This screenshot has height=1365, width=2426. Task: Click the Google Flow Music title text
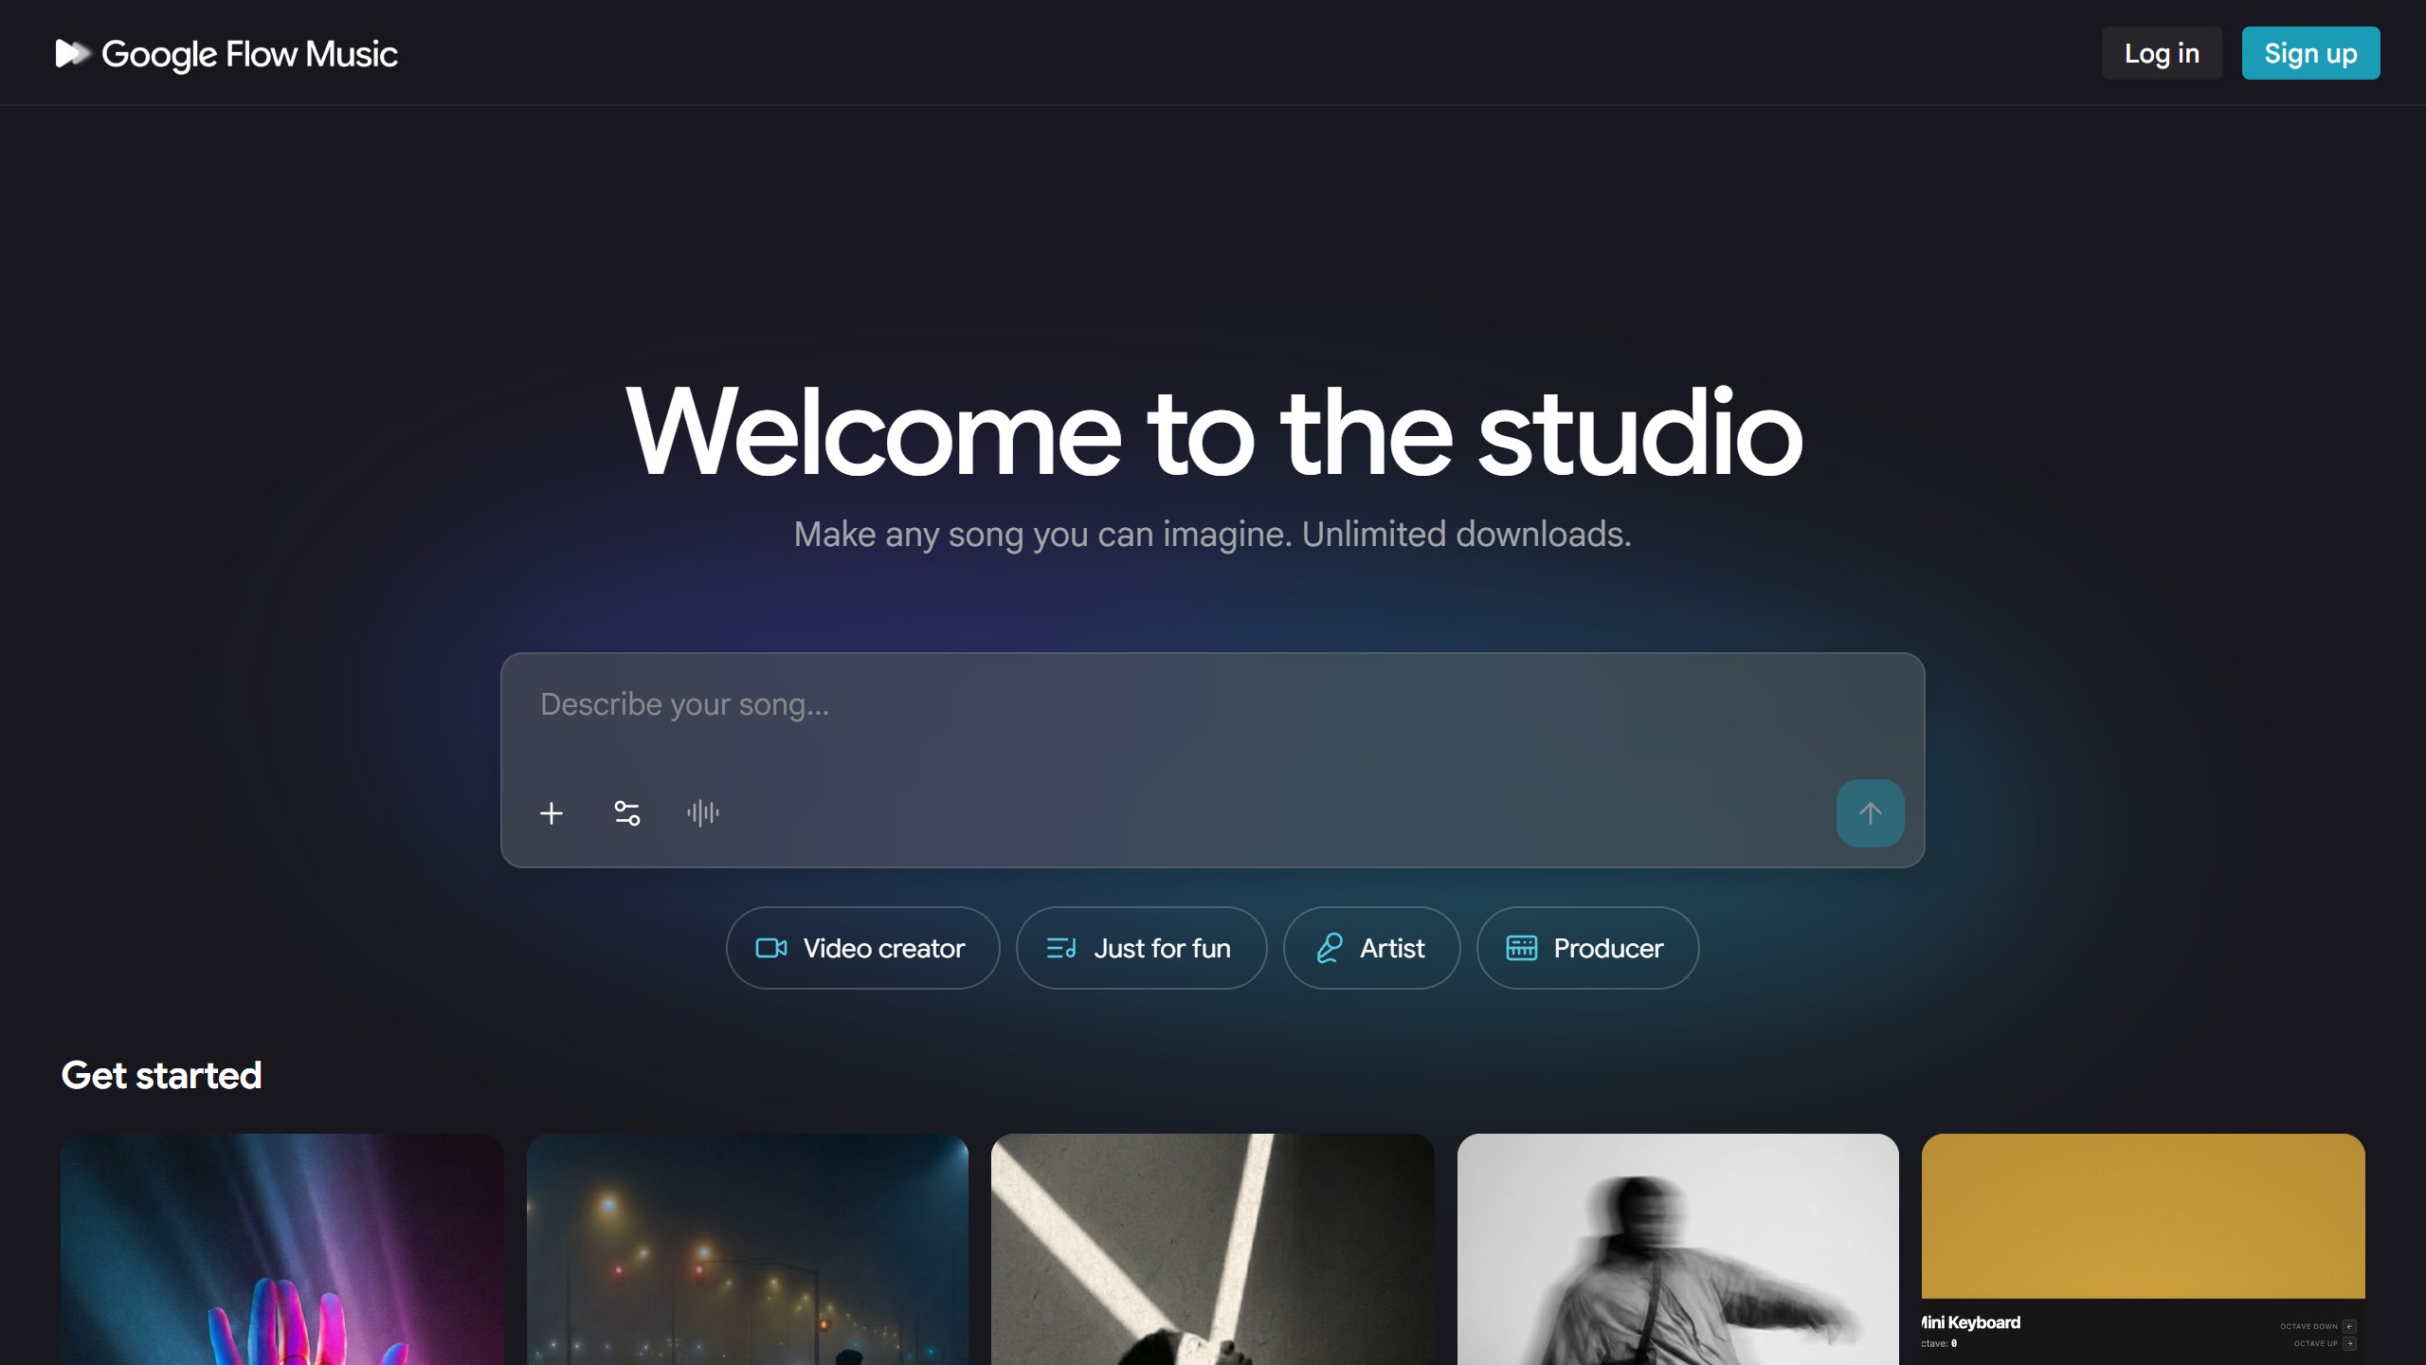249,55
